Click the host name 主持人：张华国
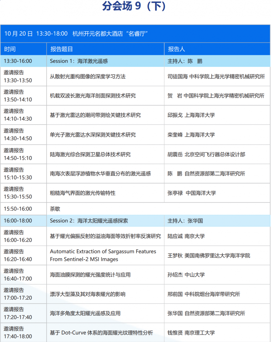271x342 pixels. [x=185, y=221]
